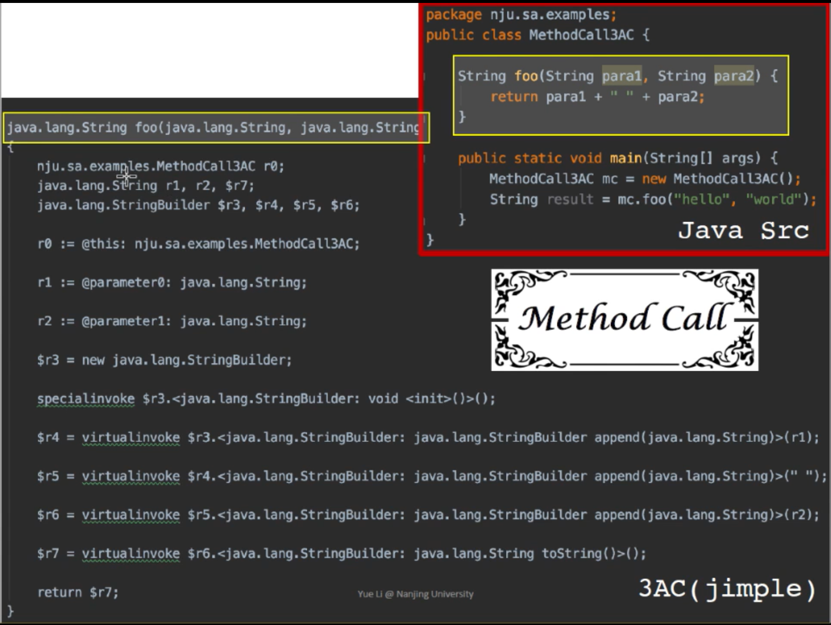Click the foo method signature line in jimple
Image resolution: width=831 pixels, height=625 pixels.
click(x=214, y=128)
